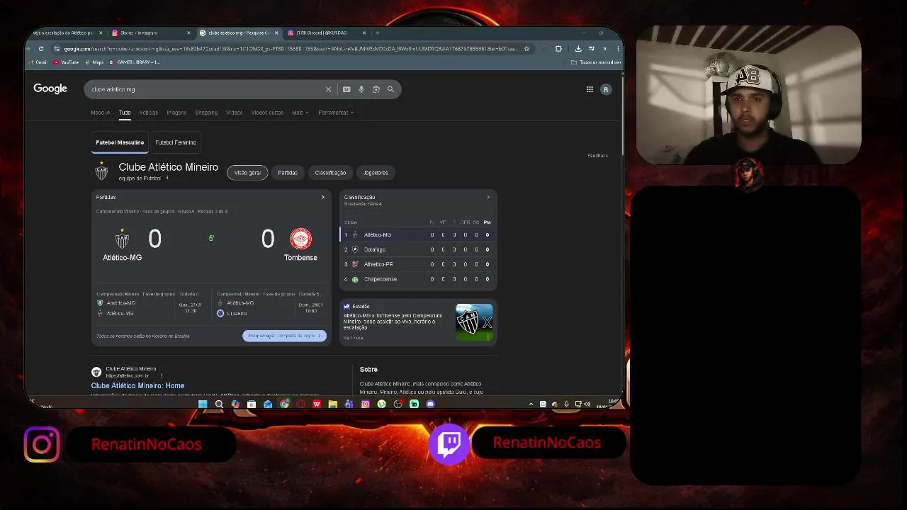Select the Shopping search tab

point(206,113)
